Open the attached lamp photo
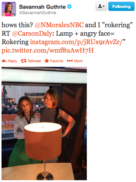 click(x=44, y=123)
